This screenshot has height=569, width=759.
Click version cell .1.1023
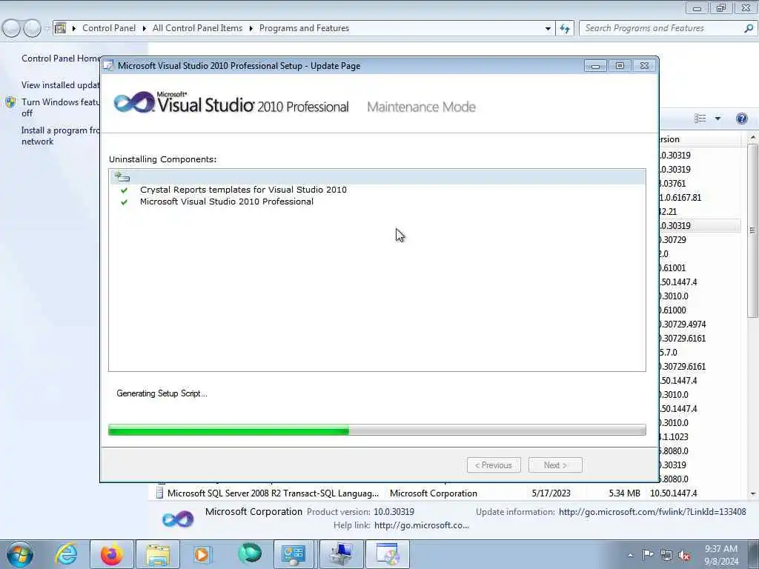(x=674, y=437)
